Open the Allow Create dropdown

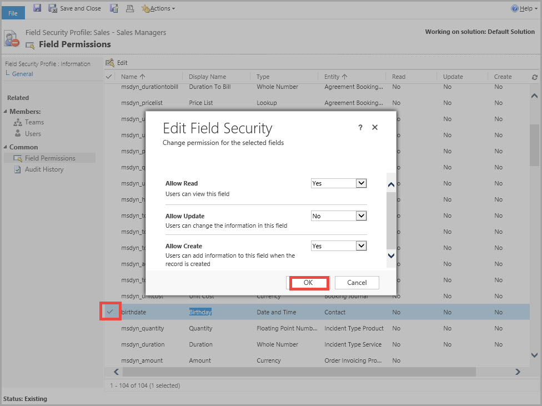coord(361,245)
